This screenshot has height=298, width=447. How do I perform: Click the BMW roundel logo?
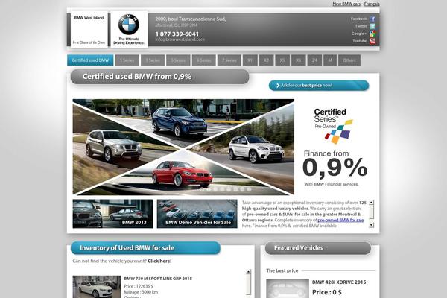129,25
